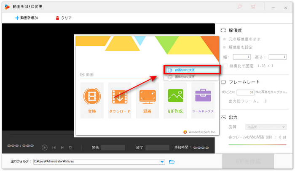
Task: Expand the output folder path dropdown
Action: 162,162
